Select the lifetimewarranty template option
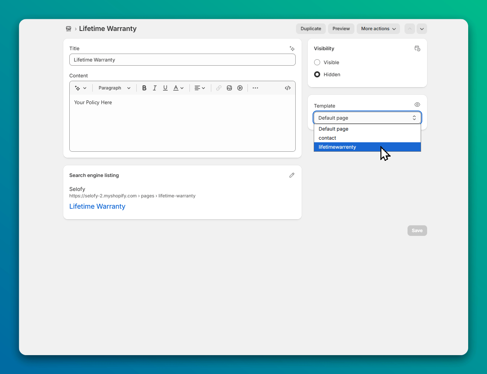Screen dimensions: 487x374 337,147
